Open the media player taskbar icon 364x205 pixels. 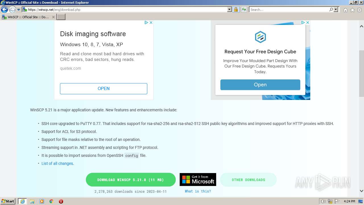pyautogui.click(x=42, y=201)
